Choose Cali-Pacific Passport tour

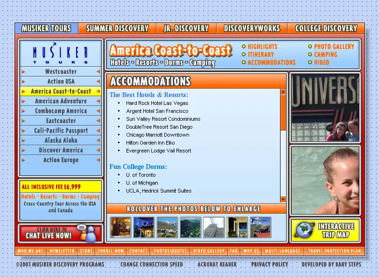61,131
